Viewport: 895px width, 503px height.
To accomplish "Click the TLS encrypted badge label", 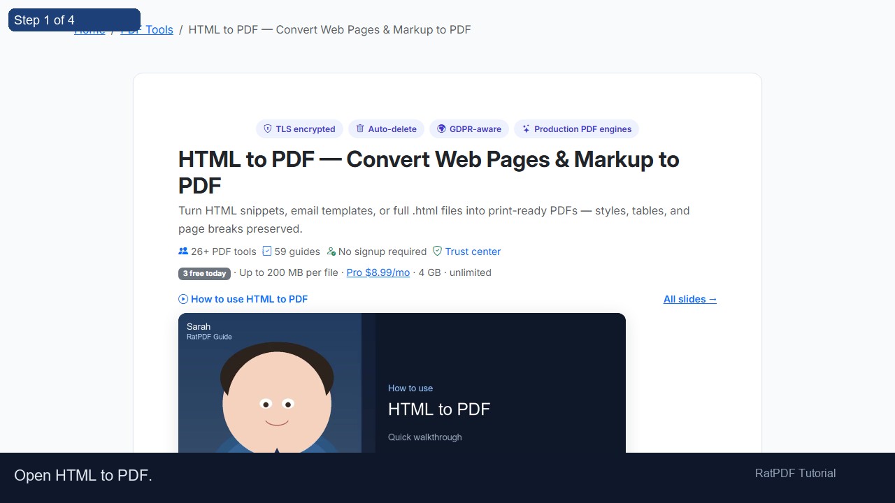I will point(306,129).
